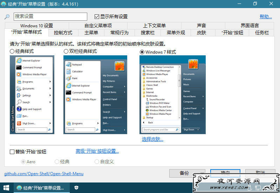The height and width of the screenshot is (193, 280).
Task: Choose 自定义 start button radio option
Action: coord(97,162)
